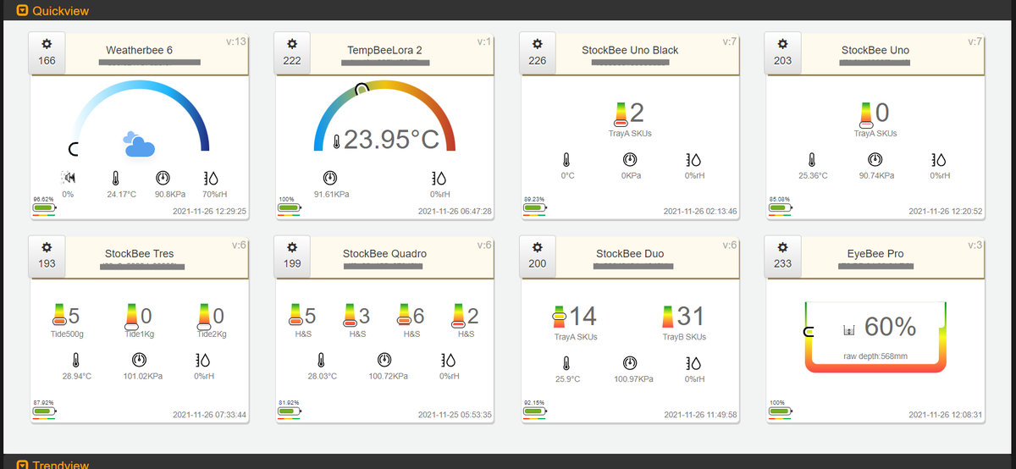The width and height of the screenshot is (1016, 469).
Task: Click the EyeBee Pro device title
Action: click(x=875, y=253)
